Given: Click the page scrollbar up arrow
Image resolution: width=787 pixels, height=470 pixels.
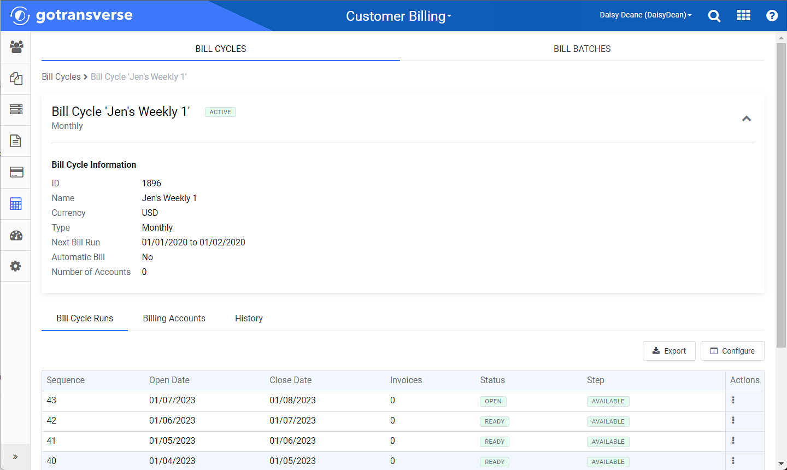Looking at the screenshot, I should click(x=782, y=37).
